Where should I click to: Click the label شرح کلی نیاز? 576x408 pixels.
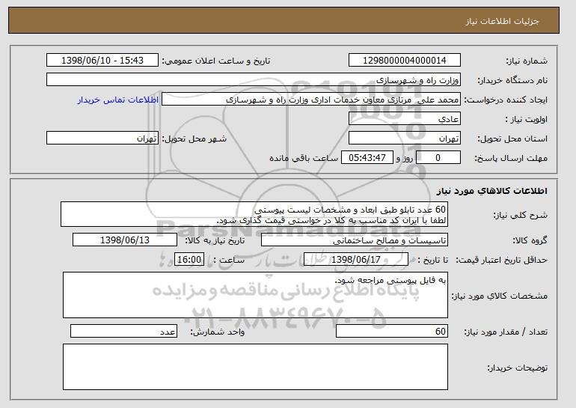pos(521,215)
